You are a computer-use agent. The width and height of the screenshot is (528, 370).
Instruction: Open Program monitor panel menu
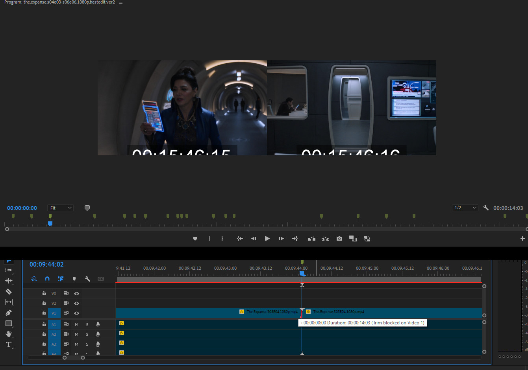pos(121,2)
